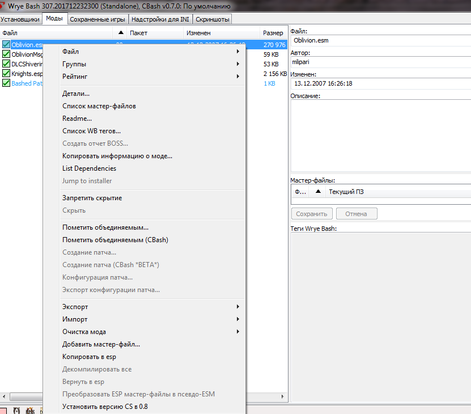The height and width of the screenshot is (414, 471).
Task: Select Список WB тегов... entry
Action: click(152, 131)
